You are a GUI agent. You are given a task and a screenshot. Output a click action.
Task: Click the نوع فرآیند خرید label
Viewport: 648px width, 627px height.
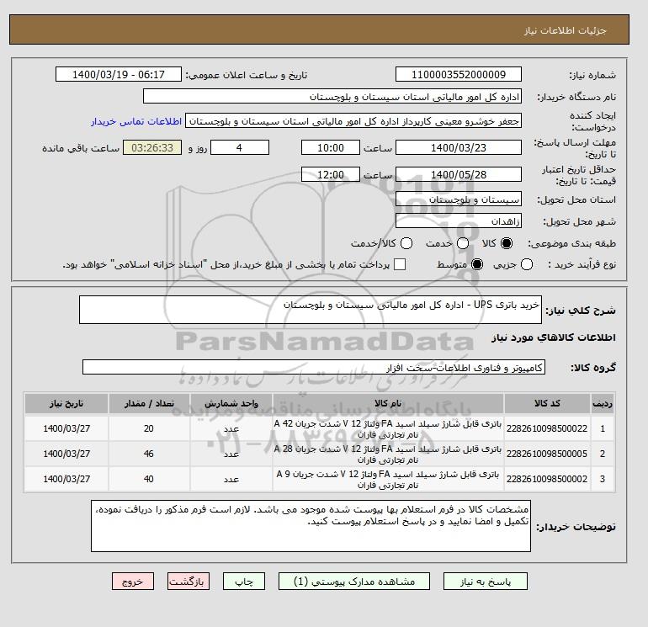click(582, 264)
